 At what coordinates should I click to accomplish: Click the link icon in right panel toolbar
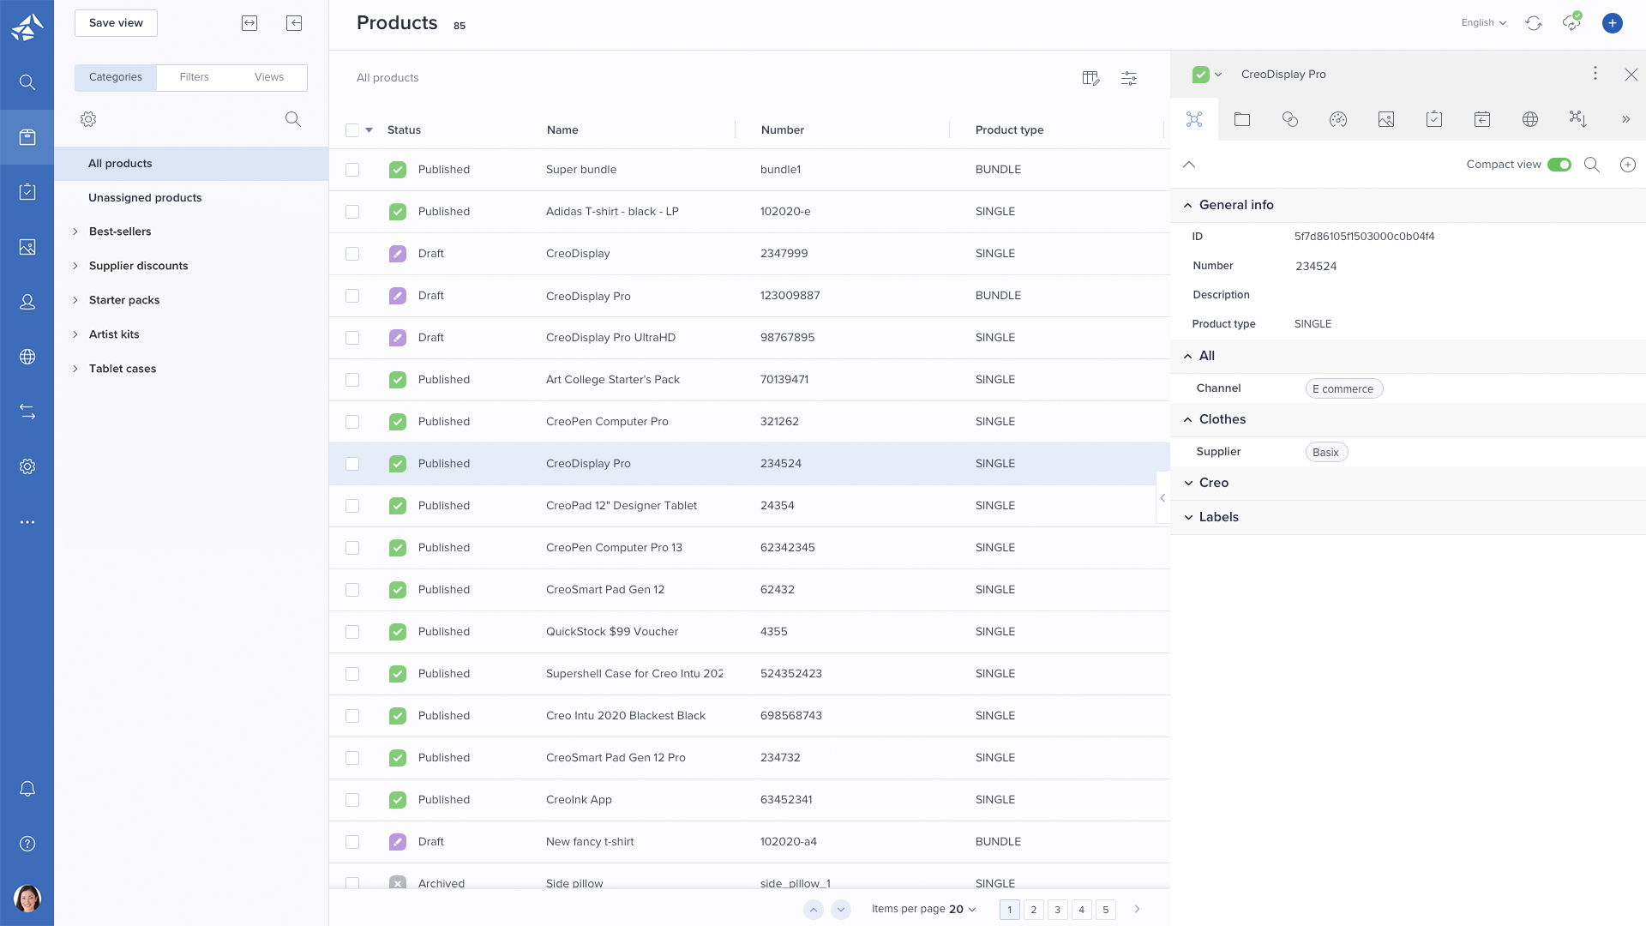click(1289, 117)
